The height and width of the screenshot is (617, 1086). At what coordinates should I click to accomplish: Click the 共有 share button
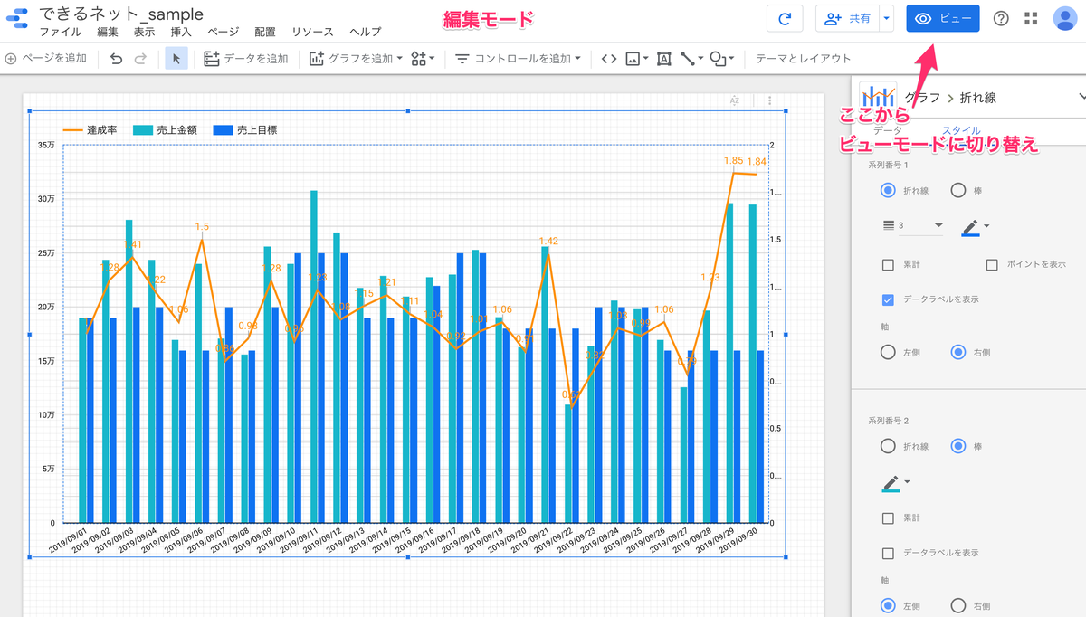848,18
